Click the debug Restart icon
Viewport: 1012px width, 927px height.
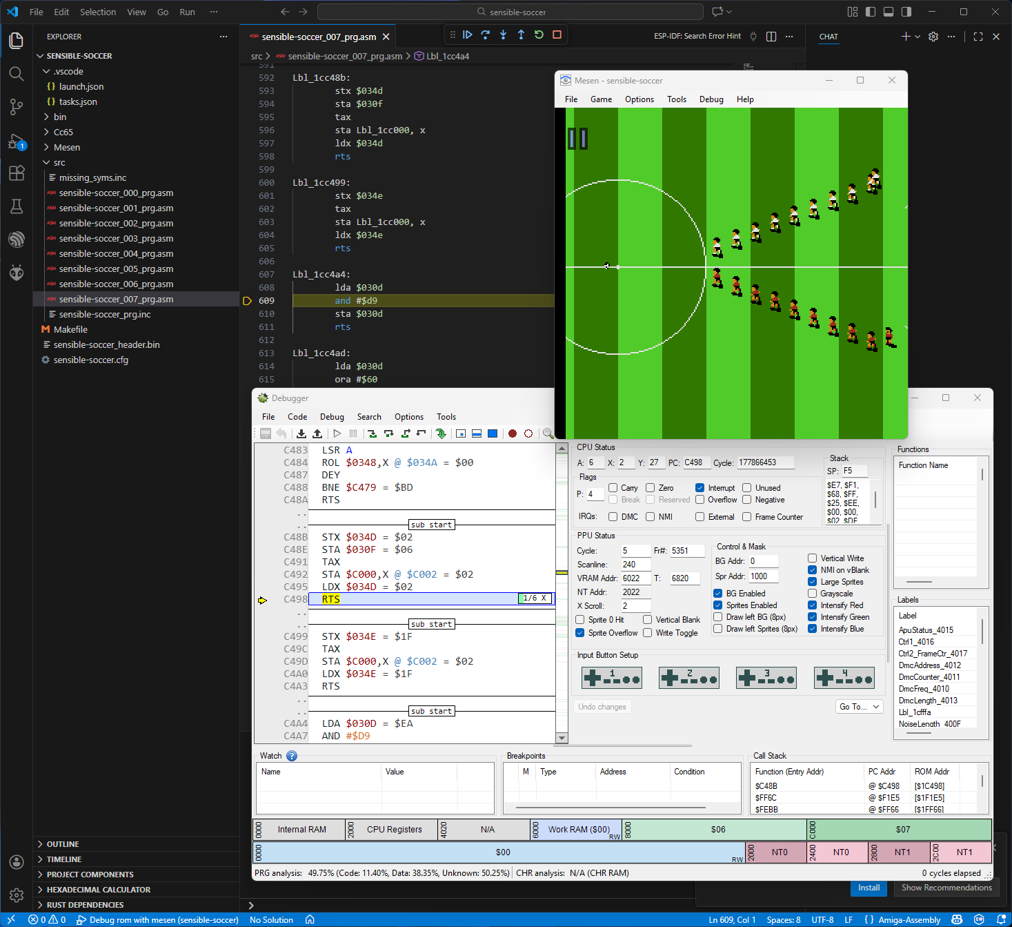click(x=539, y=35)
